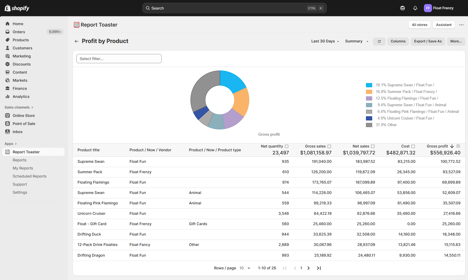This screenshot has width=468, height=280.
Task: Click the Analytics sidebar icon
Action: pos(7,96)
